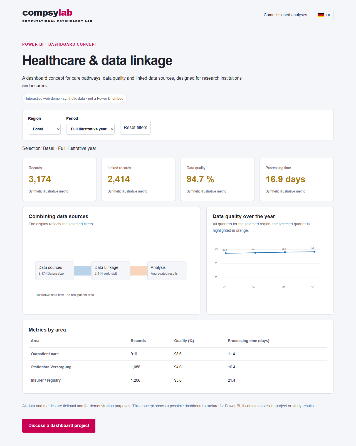
Task: Click the 11.4 processing time cell
Action: point(231,354)
